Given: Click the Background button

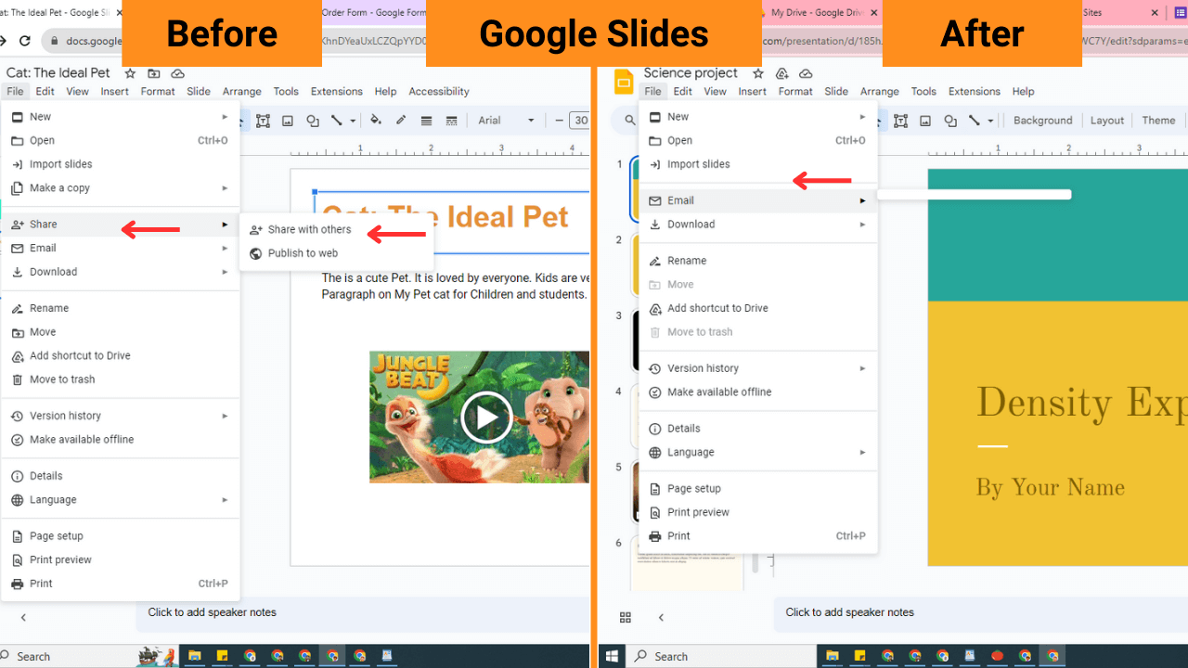Looking at the screenshot, I should pos(1042,120).
